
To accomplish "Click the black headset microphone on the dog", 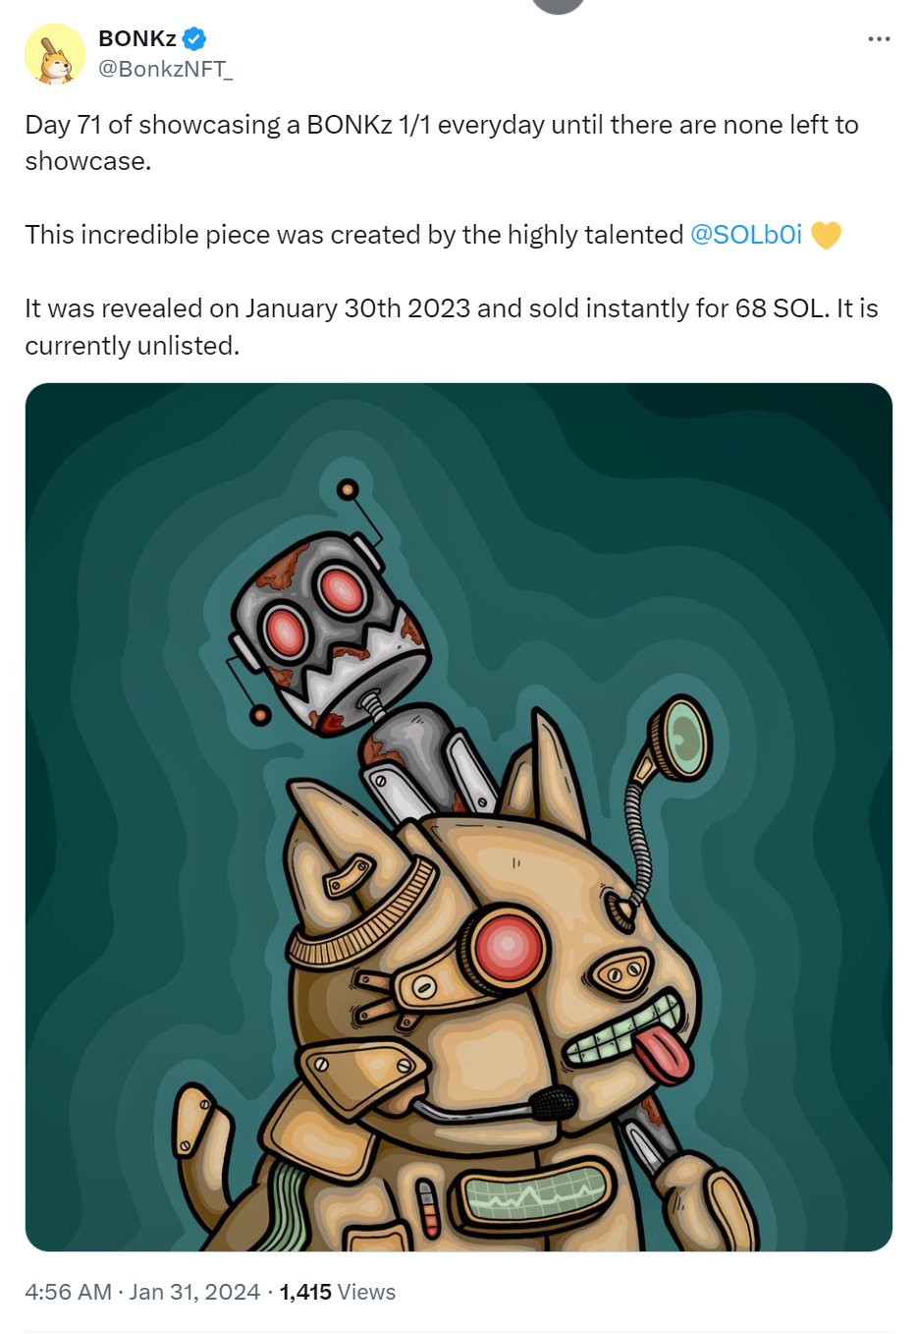I will pyautogui.click(x=553, y=1103).
